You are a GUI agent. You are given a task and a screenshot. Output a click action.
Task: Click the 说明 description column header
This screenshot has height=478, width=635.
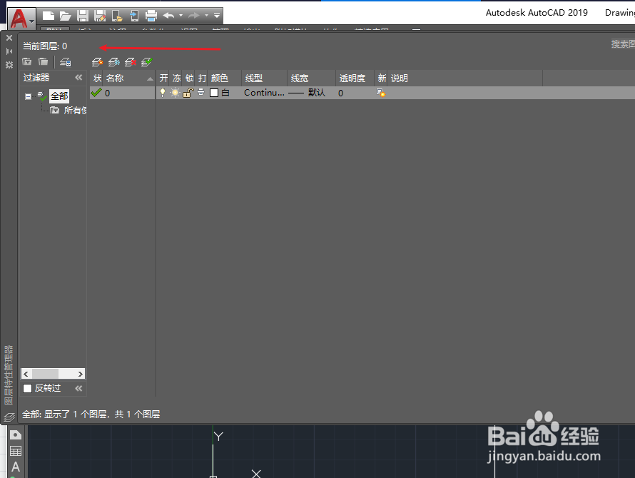click(x=465, y=78)
